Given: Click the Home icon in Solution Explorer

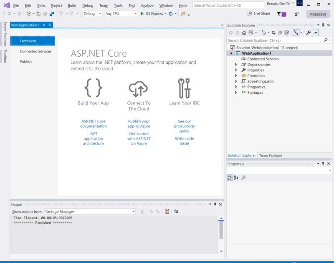Looking at the screenshot, I should (244, 33).
